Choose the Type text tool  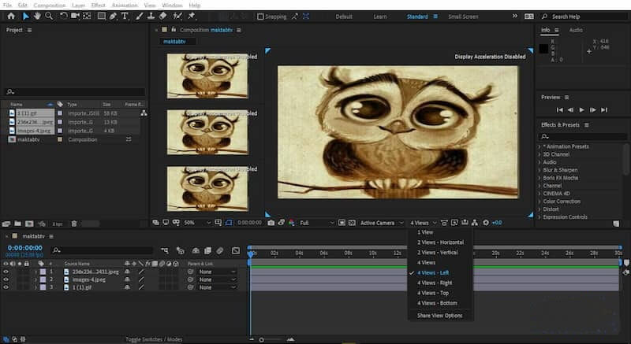[125, 16]
